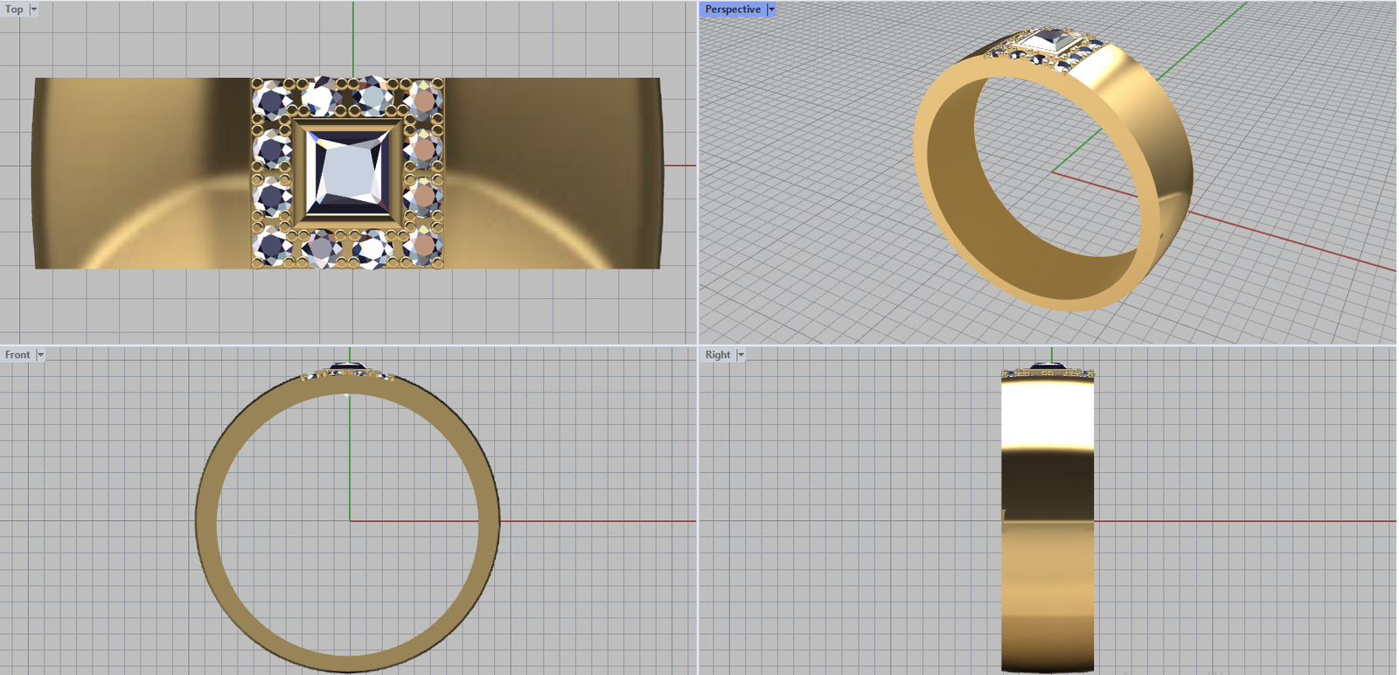Screen dimensions: 1399x675
Task: Select the circular ring band in Front view
Action: coord(206,525)
